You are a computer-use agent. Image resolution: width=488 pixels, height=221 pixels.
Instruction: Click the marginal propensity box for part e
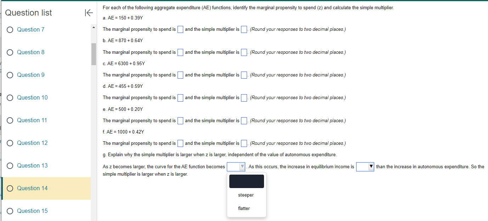pyautogui.click(x=180, y=120)
